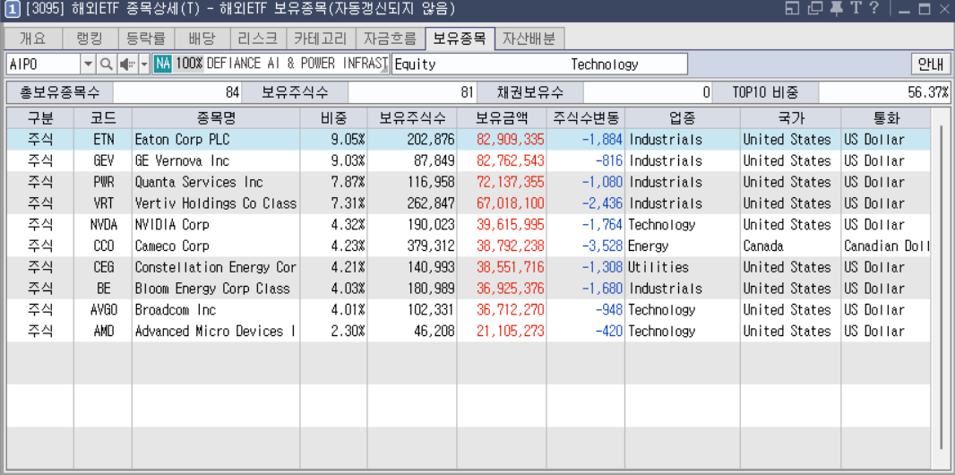This screenshot has height=475, width=955.
Task: Click the magnifier search icon beside AIPO
Action: (106, 64)
